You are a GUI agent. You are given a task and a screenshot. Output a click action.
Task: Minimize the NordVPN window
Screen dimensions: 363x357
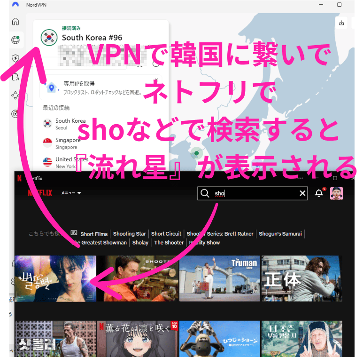[x=321, y=5]
